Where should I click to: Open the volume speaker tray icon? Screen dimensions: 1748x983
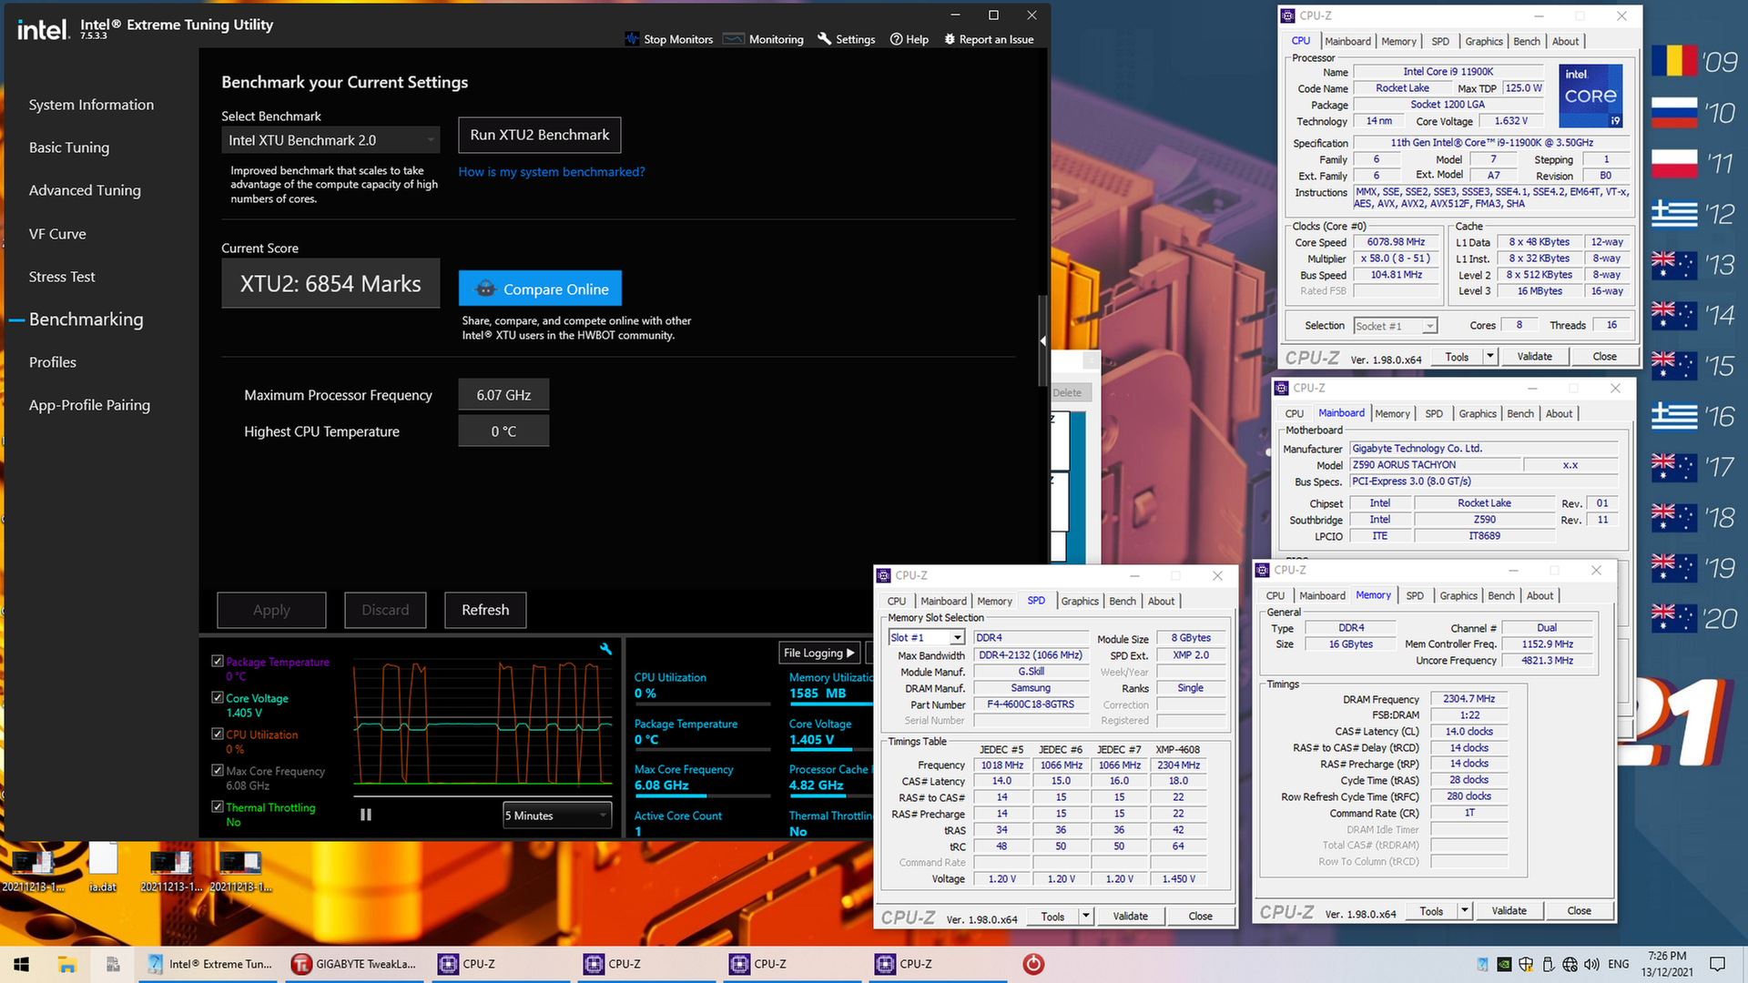point(1591,964)
